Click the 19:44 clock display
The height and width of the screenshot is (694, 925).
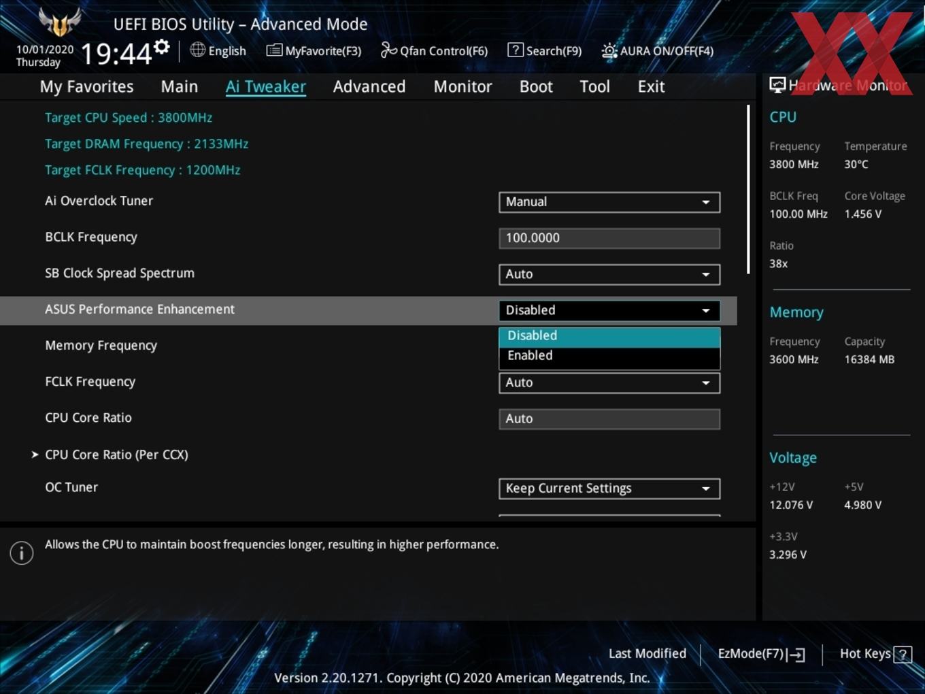pos(116,54)
